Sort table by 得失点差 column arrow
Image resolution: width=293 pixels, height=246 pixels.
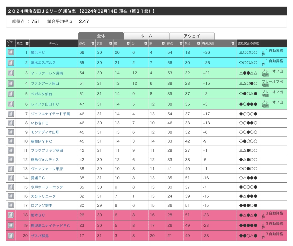pyautogui.click(x=233, y=43)
